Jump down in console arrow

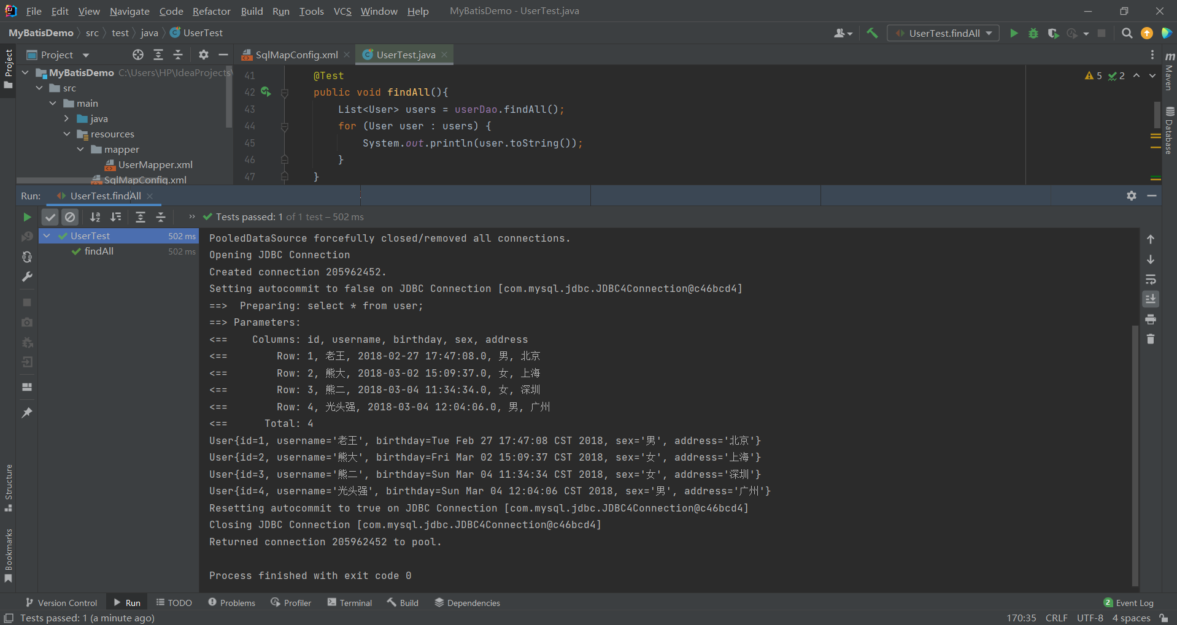click(x=1151, y=259)
